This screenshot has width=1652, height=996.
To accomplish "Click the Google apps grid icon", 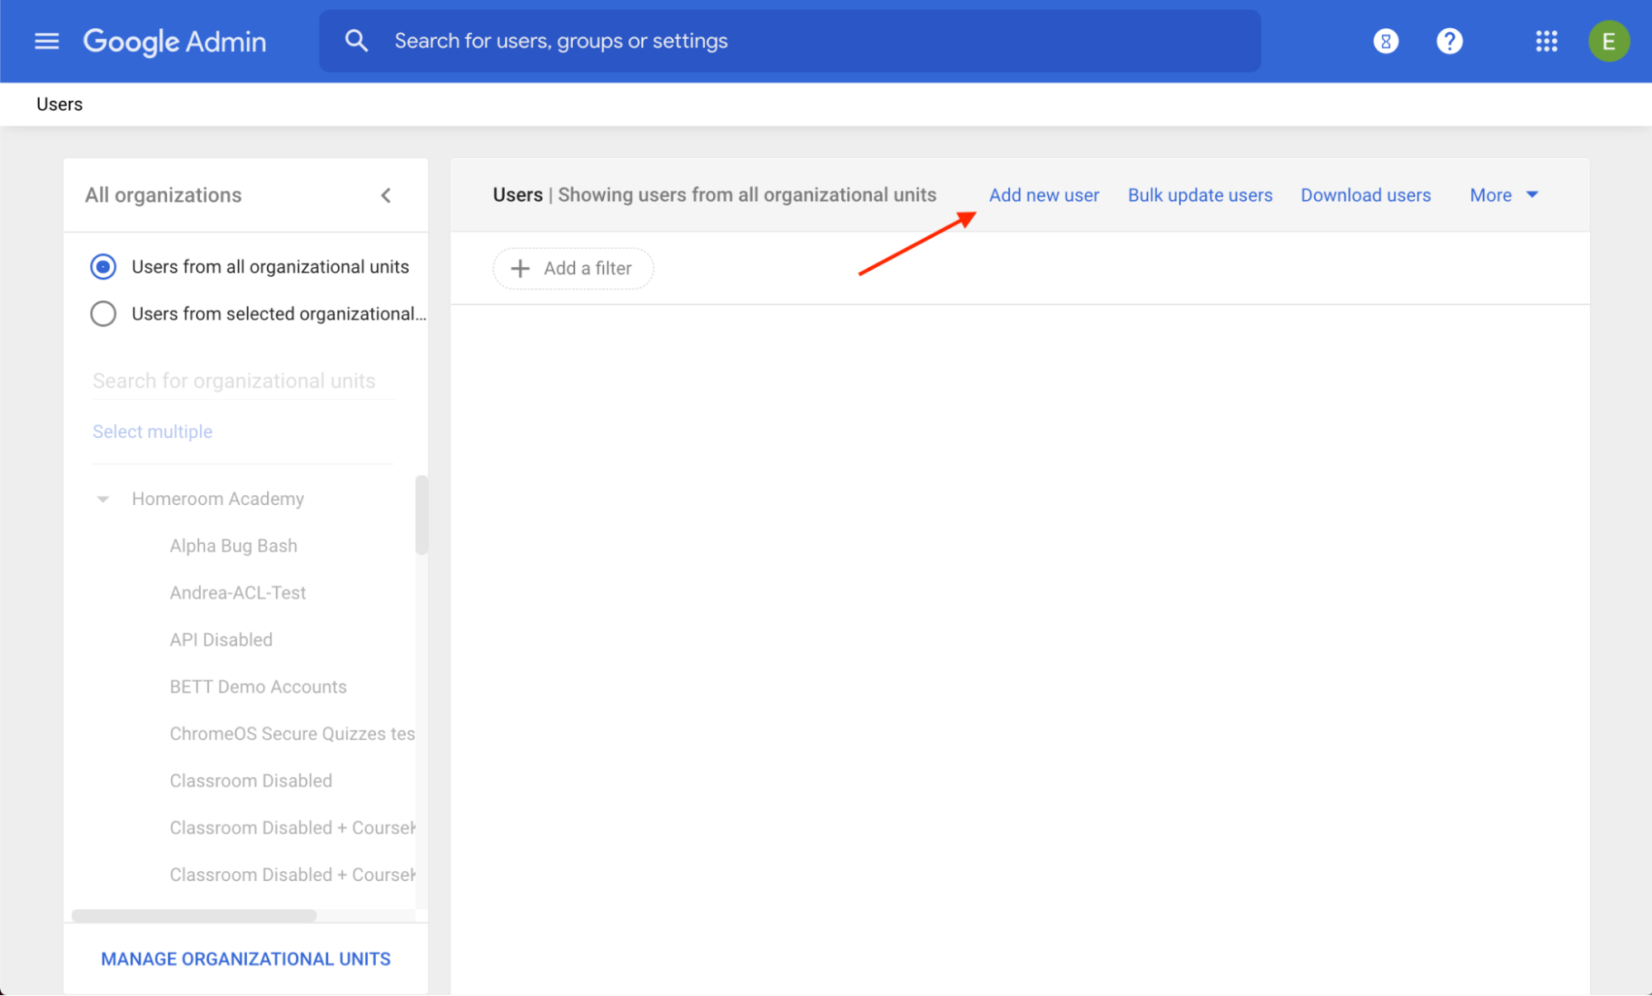I will pos(1547,41).
